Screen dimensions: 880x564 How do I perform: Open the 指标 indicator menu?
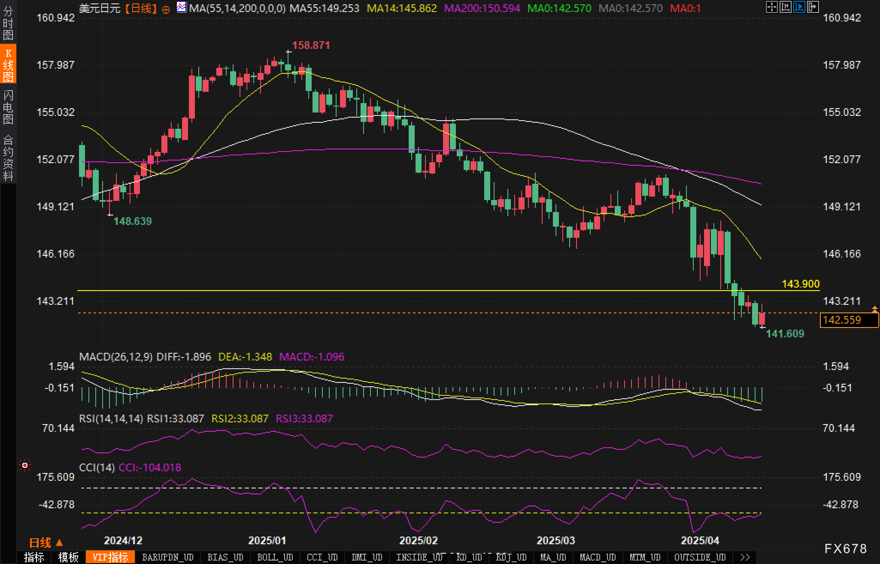click(34, 557)
